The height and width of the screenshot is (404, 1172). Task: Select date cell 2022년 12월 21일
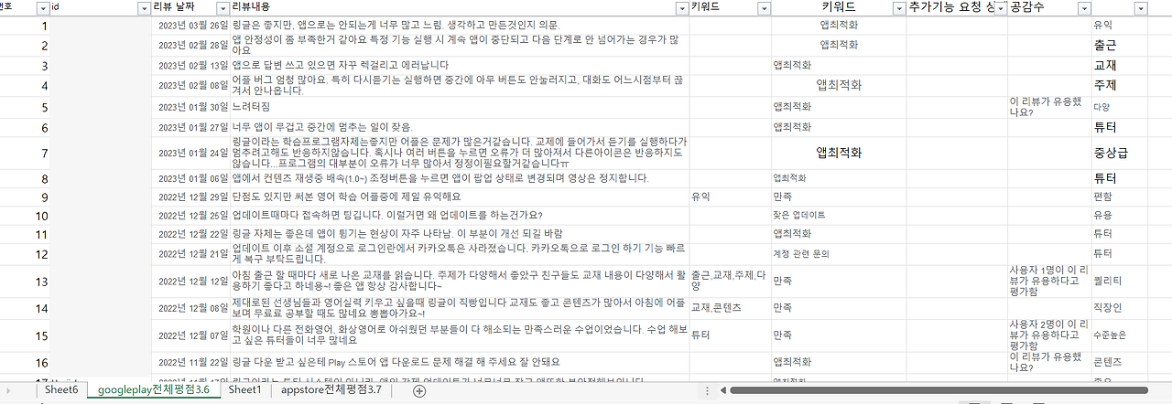(x=191, y=253)
